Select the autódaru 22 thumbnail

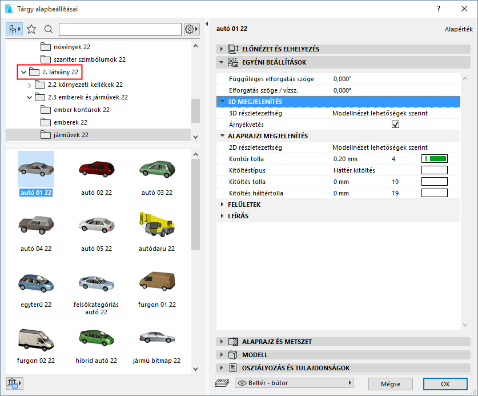point(156,225)
